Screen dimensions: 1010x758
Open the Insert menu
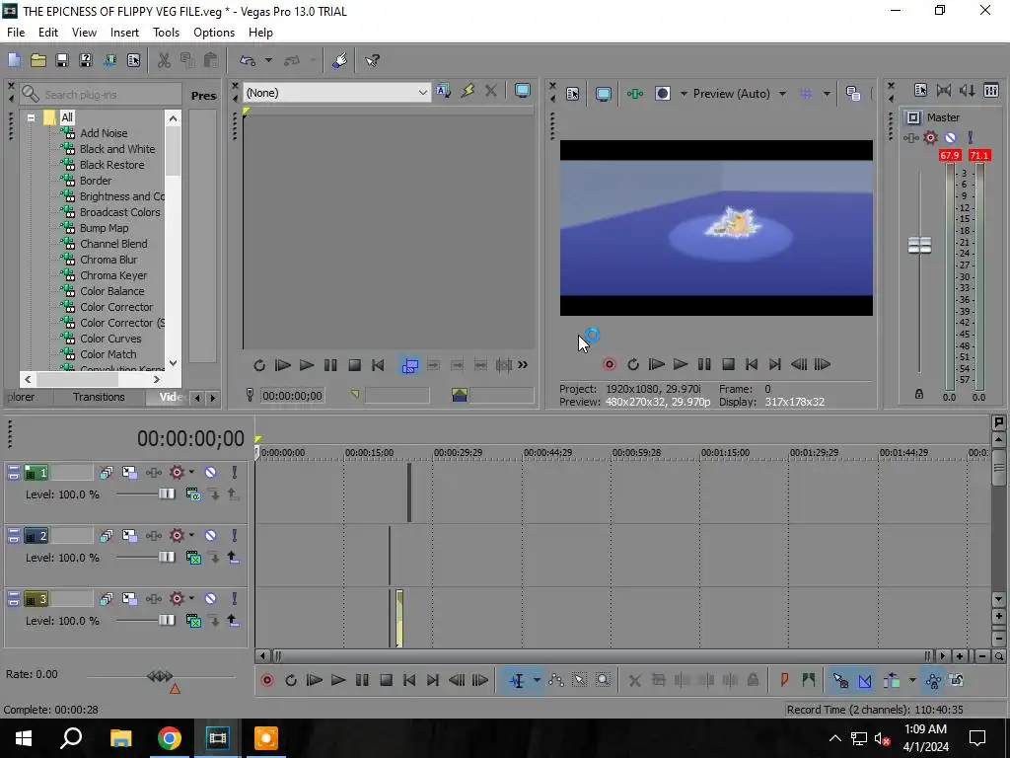[124, 33]
